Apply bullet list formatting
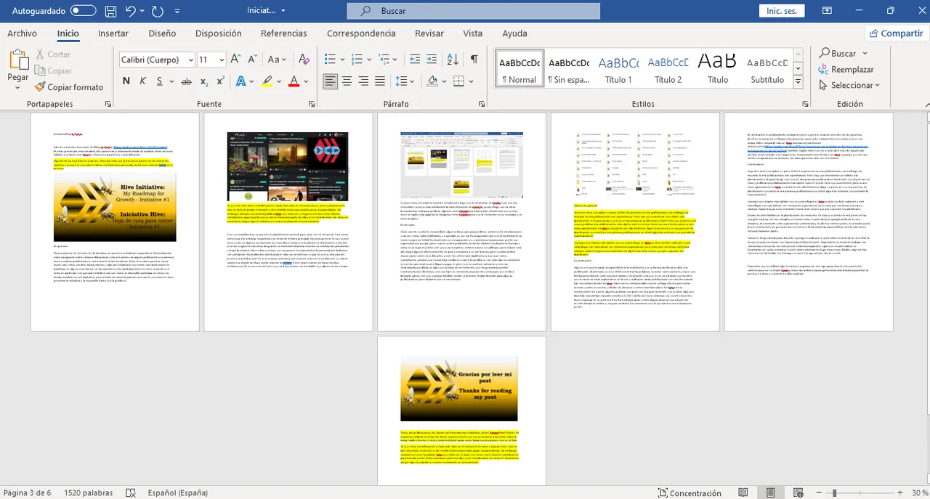This screenshot has width=930, height=499. pos(330,60)
